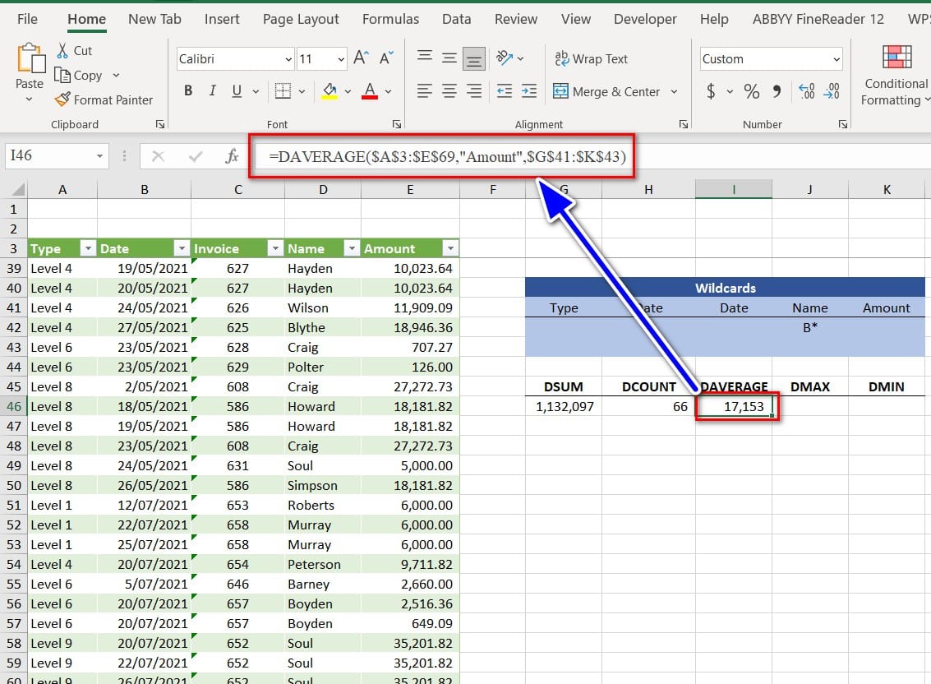Viewport: 931px width, 684px height.
Task: Click the Increase Indent icon
Action: tap(529, 91)
